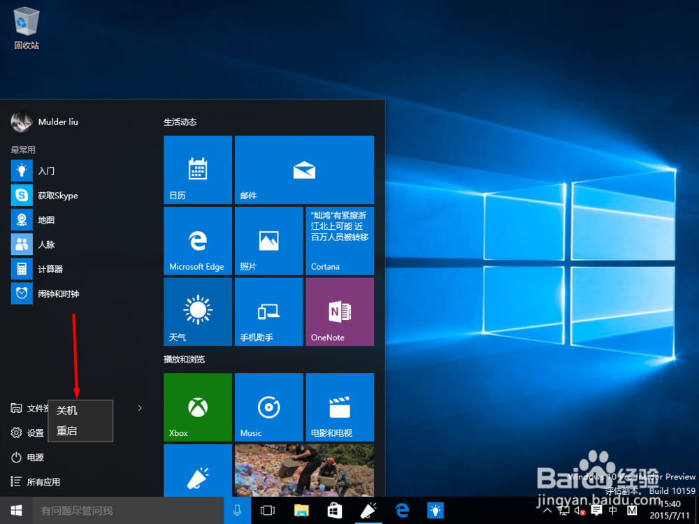This screenshot has height=524, width=699.
Task: Open the 地图 Maps app
Action: click(22, 219)
